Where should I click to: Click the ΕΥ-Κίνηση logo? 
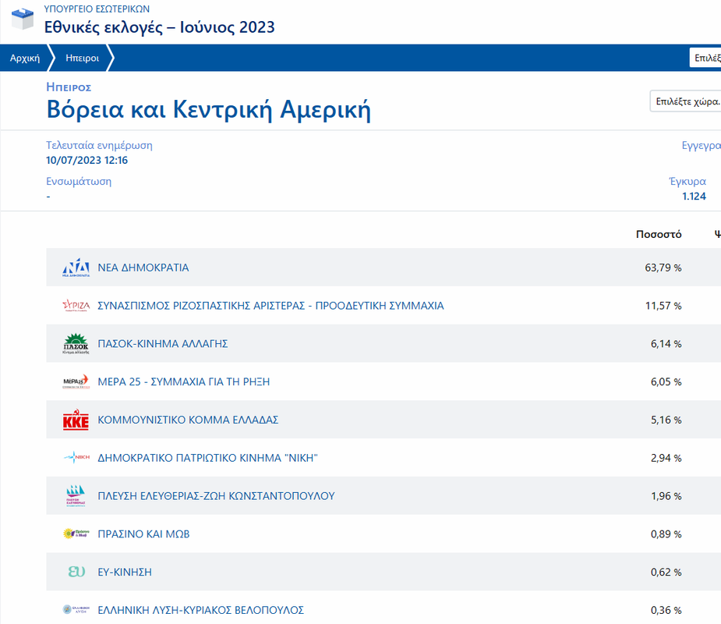(77, 572)
